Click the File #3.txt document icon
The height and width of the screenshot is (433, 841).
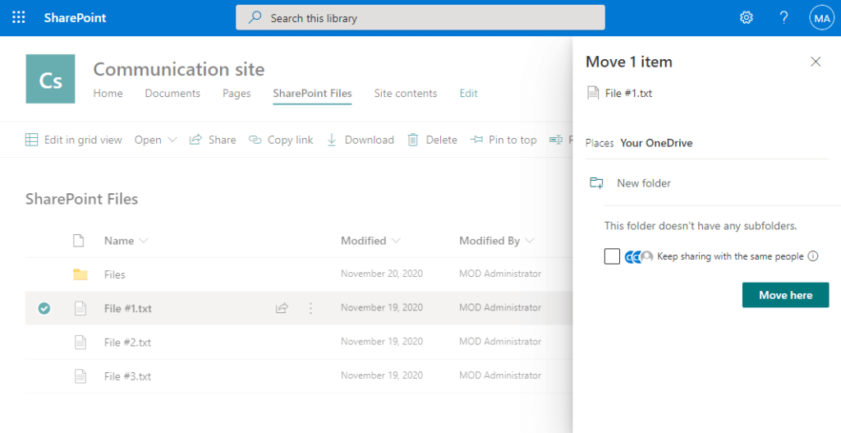(80, 375)
